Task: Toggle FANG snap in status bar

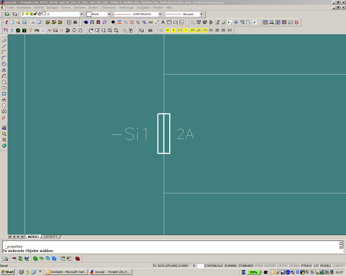Action: [x=259, y=266]
